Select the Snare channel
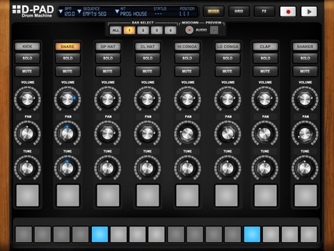This screenshot has height=251, width=334. 67,47
